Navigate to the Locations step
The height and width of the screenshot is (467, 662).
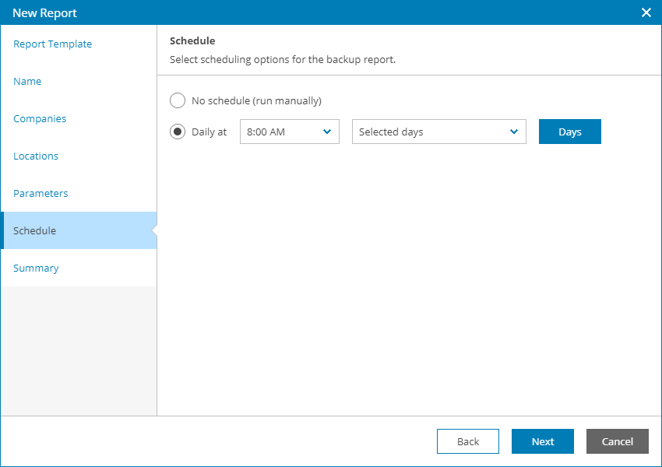pyautogui.click(x=36, y=156)
